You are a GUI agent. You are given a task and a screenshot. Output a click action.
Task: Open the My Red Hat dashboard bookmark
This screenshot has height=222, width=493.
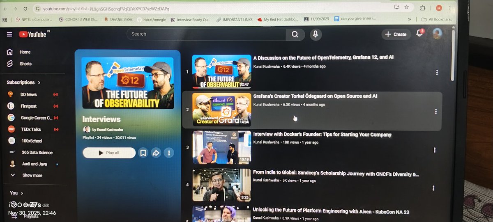pyautogui.click(x=278, y=19)
